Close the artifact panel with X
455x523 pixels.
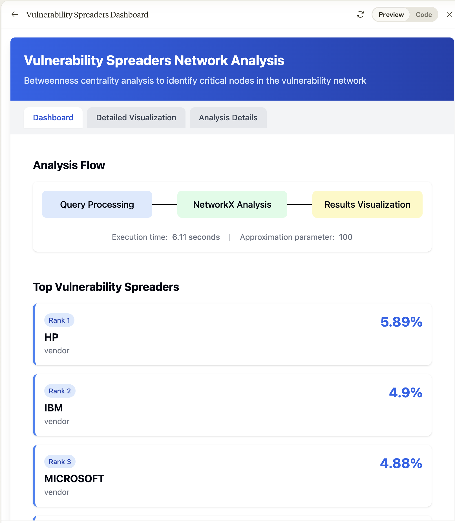(449, 14)
